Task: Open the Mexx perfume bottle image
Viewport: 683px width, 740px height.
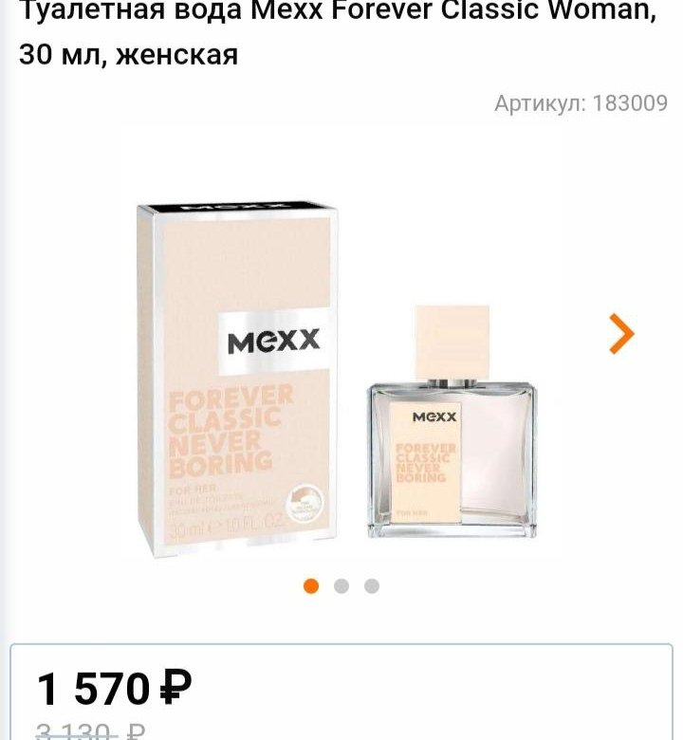Action: pyautogui.click(x=452, y=422)
